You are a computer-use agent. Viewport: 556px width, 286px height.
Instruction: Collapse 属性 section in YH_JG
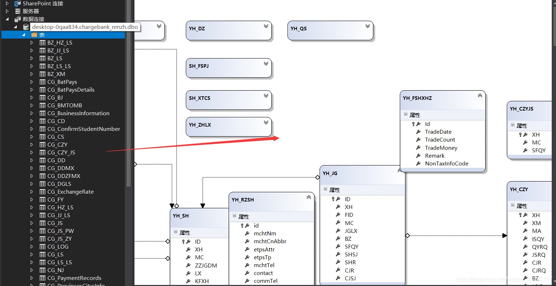pyautogui.click(x=325, y=189)
